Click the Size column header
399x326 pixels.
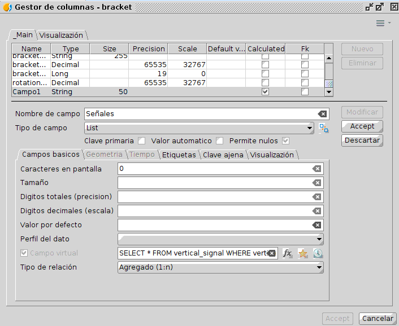pyautogui.click(x=110, y=49)
